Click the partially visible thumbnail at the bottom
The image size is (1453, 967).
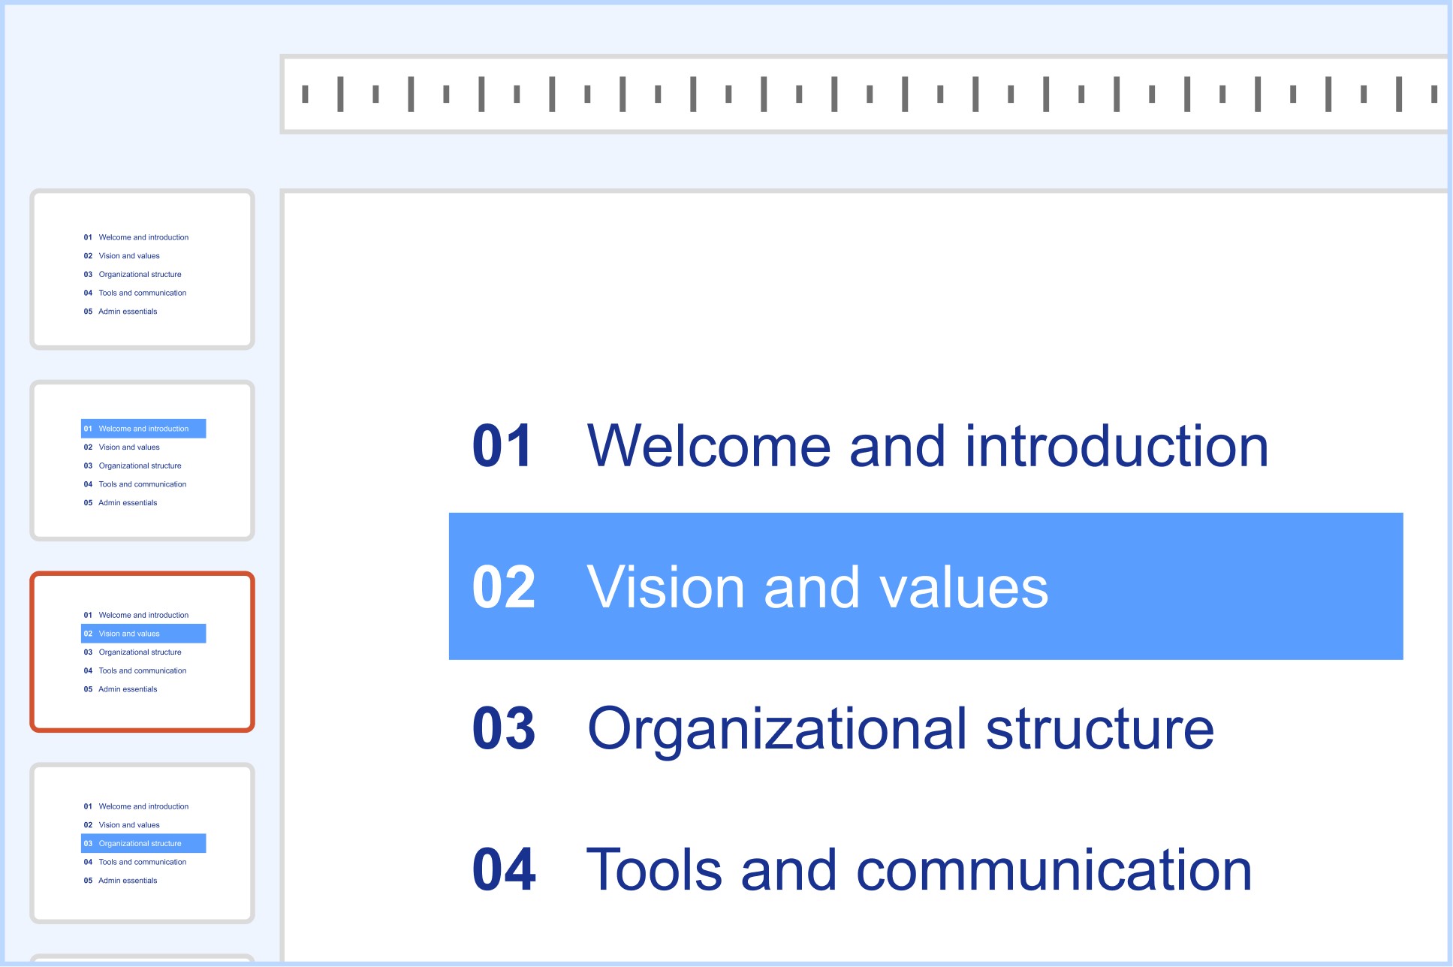coord(142,959)
